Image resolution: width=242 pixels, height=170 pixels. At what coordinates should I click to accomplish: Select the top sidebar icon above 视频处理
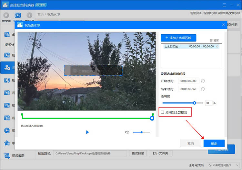point(7,34)
